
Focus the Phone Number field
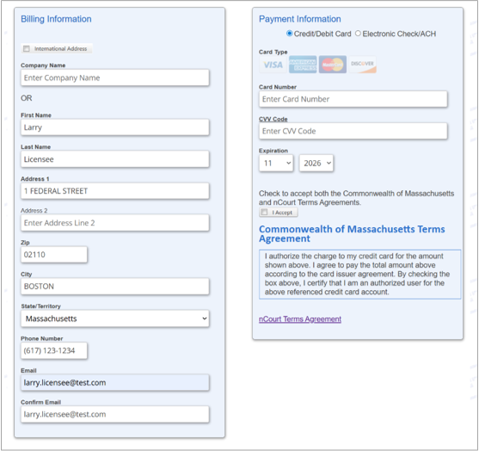pyautogui.click(x=54, y=350)
